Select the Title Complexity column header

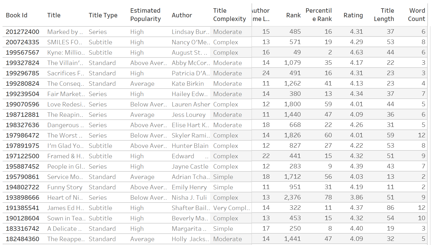coord(230,15)
